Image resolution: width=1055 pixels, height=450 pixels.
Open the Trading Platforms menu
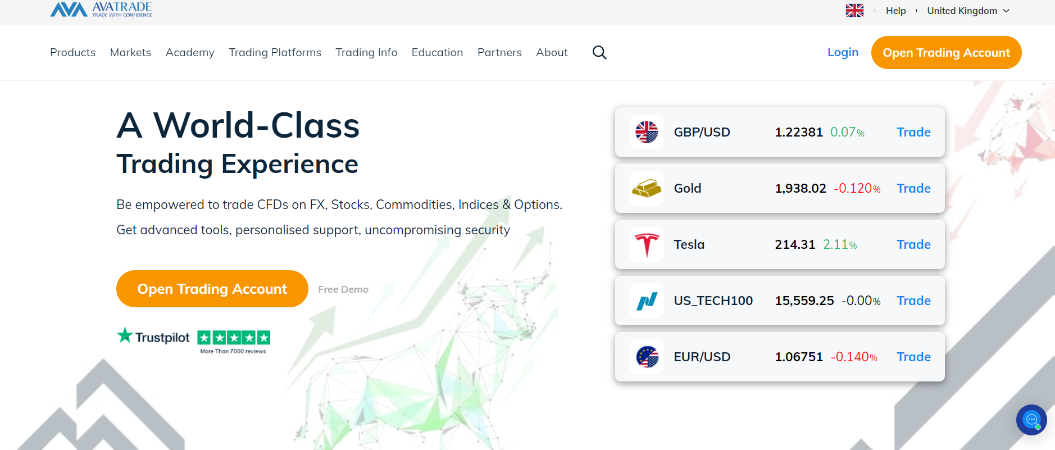(275, 52)
